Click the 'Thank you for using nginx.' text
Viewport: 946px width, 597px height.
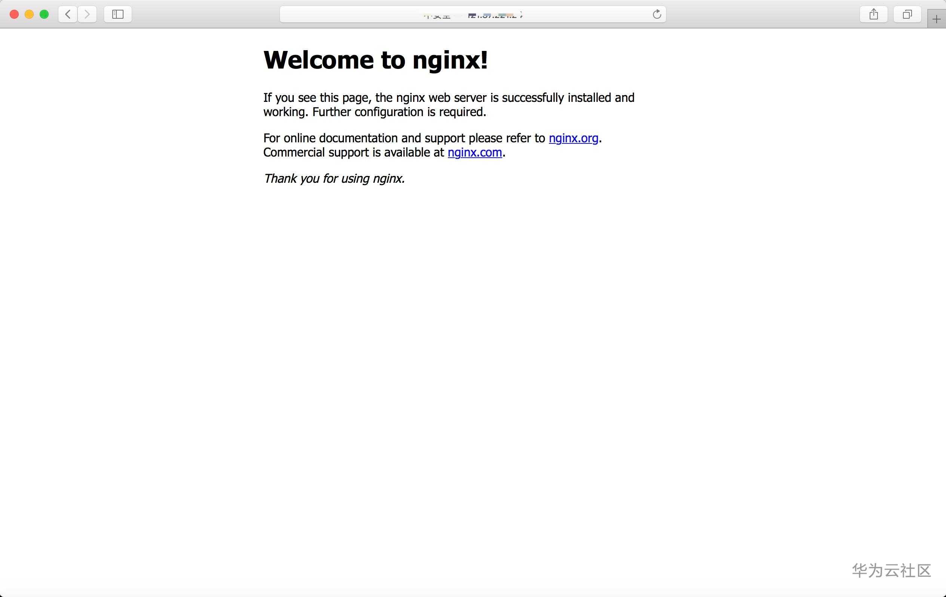334,179
